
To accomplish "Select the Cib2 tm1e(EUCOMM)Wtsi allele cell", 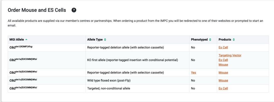I will point(47,88).
